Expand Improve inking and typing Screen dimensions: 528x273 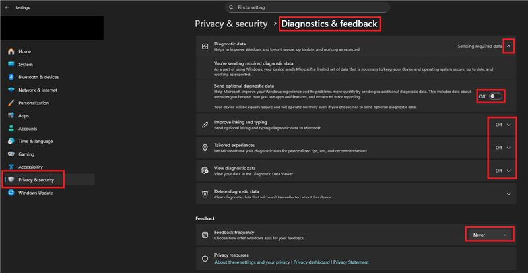[508, 125]
